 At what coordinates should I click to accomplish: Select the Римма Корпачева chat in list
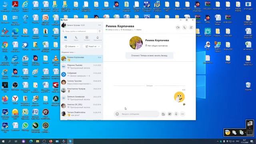[82, 59]
